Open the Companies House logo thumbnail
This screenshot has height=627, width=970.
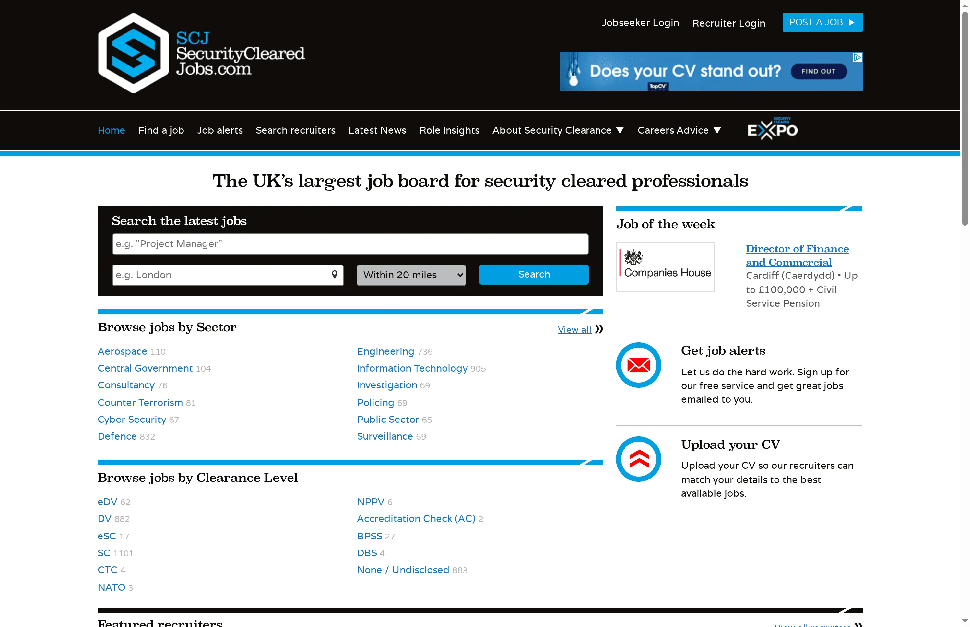coord(665,267)
